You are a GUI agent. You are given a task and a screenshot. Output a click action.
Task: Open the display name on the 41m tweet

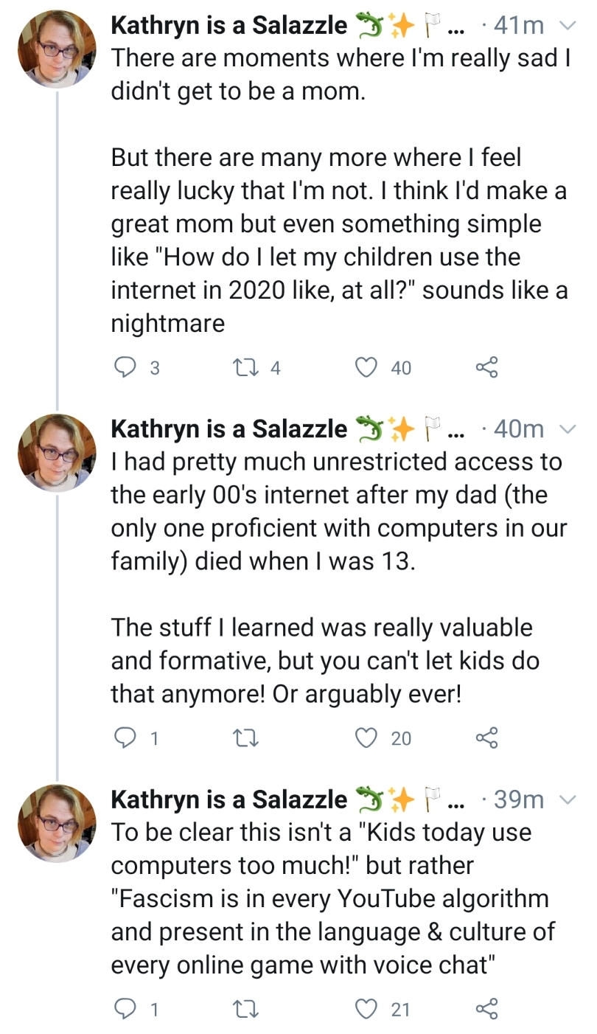click(229, 26)
